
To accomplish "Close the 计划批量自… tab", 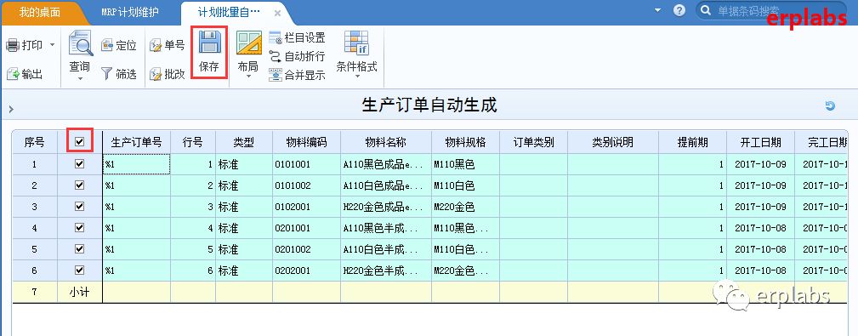I will [x=277, y=13].
